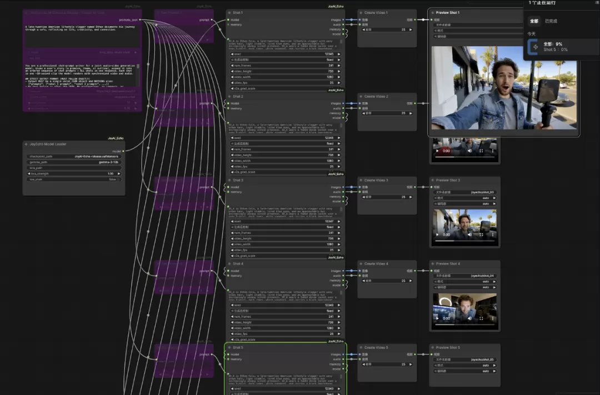Click the audio output socket of Shot 2
Image resolution: width=600 pixels, height=395 pixels.
343,108
